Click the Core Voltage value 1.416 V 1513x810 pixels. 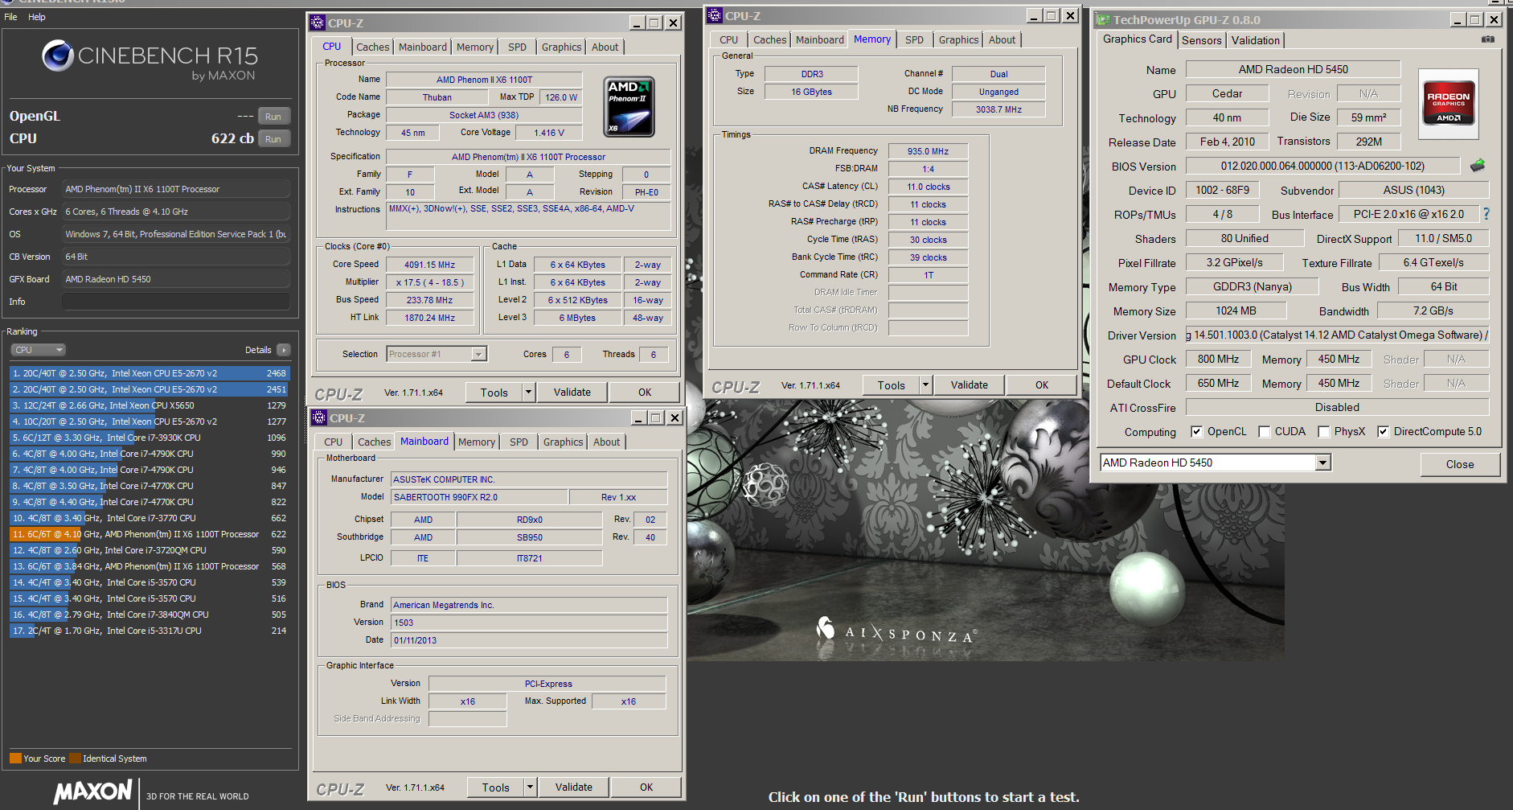tap(548, 133)
